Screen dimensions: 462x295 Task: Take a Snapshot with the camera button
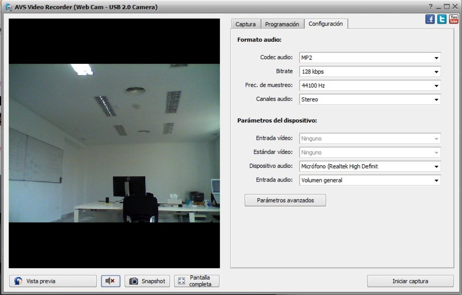pyautogui.click(x=147, y=281)
